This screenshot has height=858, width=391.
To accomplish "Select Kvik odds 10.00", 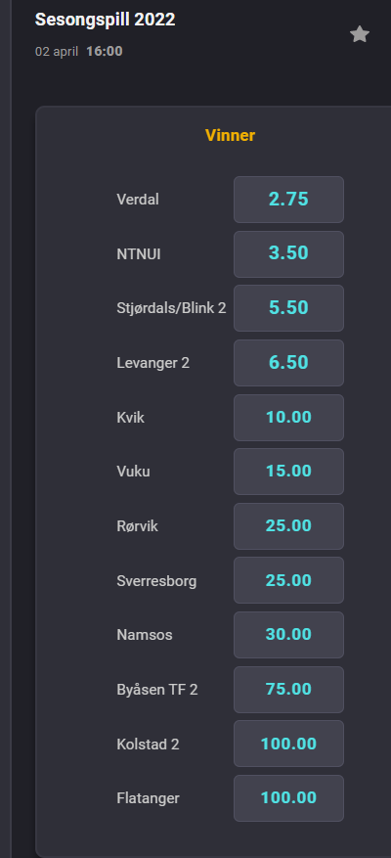I will tap(288, 418).
